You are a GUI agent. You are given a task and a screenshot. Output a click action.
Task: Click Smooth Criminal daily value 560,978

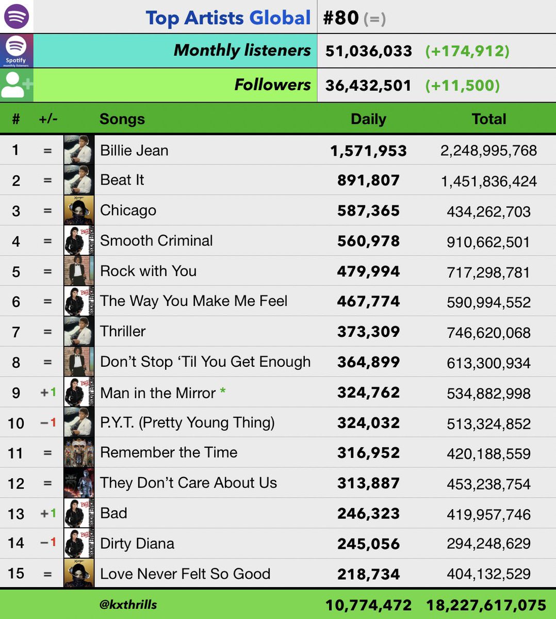[368, 241]
